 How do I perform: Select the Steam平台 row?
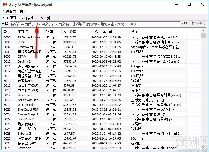coord(102,47)
